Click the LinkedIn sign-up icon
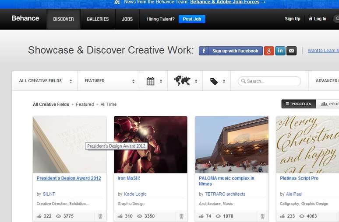This screenshot has height=222, width=339. point(280,51)
